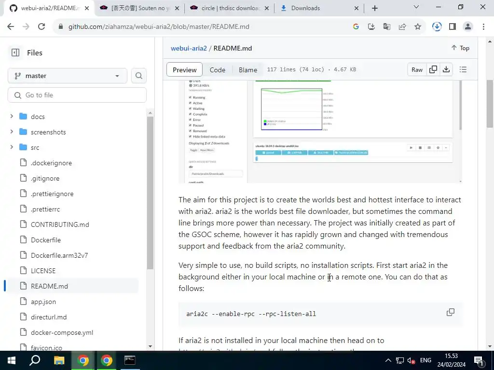This screenshot has width=494, height=370.
Task: Open LICENSE file
Action: point(43,271)
